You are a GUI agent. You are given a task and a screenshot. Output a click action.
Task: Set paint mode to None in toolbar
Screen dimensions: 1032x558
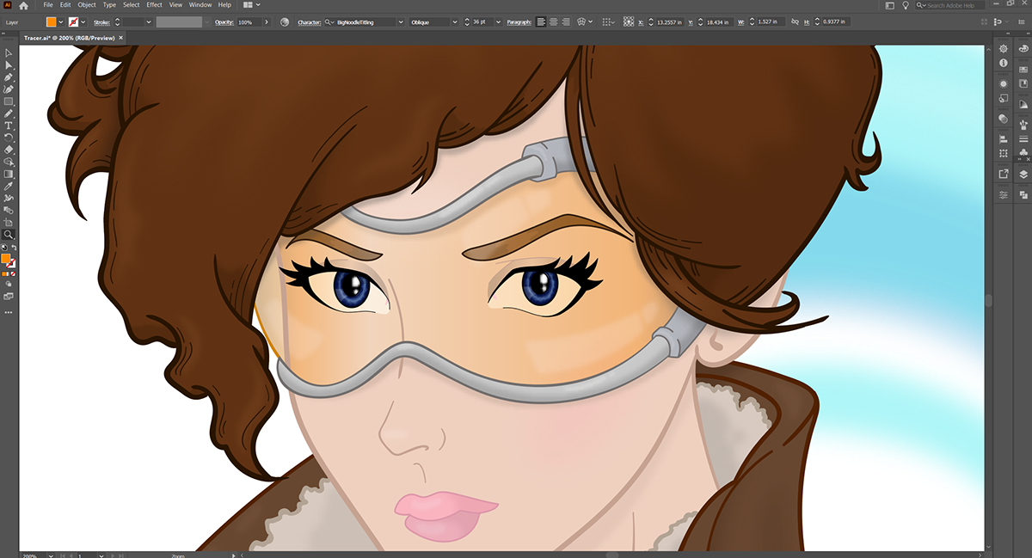13,274
